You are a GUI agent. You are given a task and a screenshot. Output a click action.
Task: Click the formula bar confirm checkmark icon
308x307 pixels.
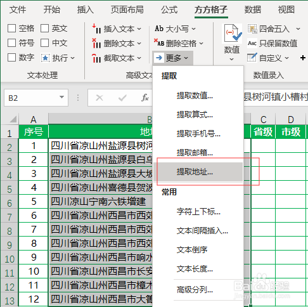point(122,98)
